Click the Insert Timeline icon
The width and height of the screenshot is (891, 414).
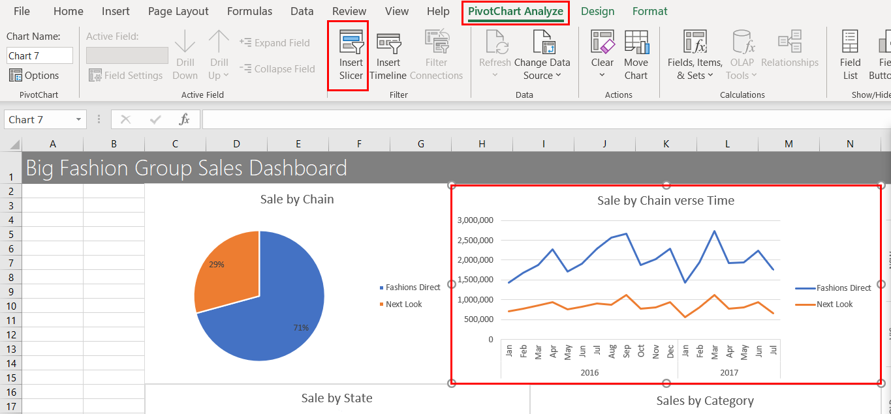pos(388,43)
